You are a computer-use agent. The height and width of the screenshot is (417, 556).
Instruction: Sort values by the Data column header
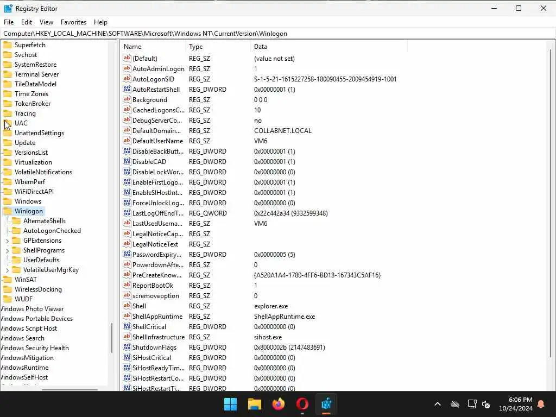click(x=328, y=47)
